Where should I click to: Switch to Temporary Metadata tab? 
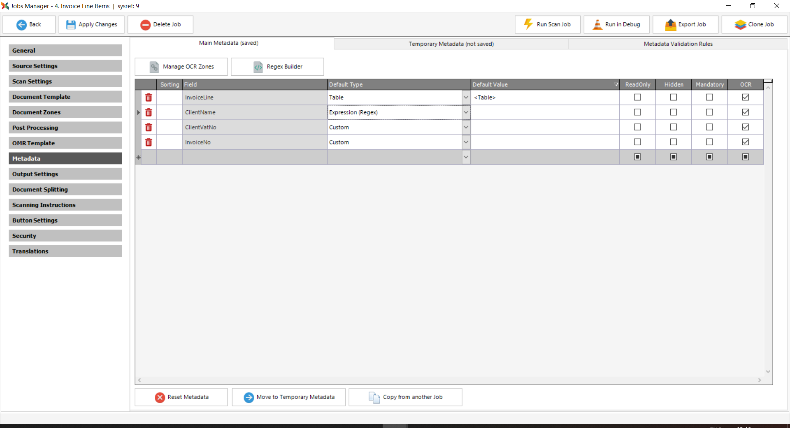click(x=451, y=44)
